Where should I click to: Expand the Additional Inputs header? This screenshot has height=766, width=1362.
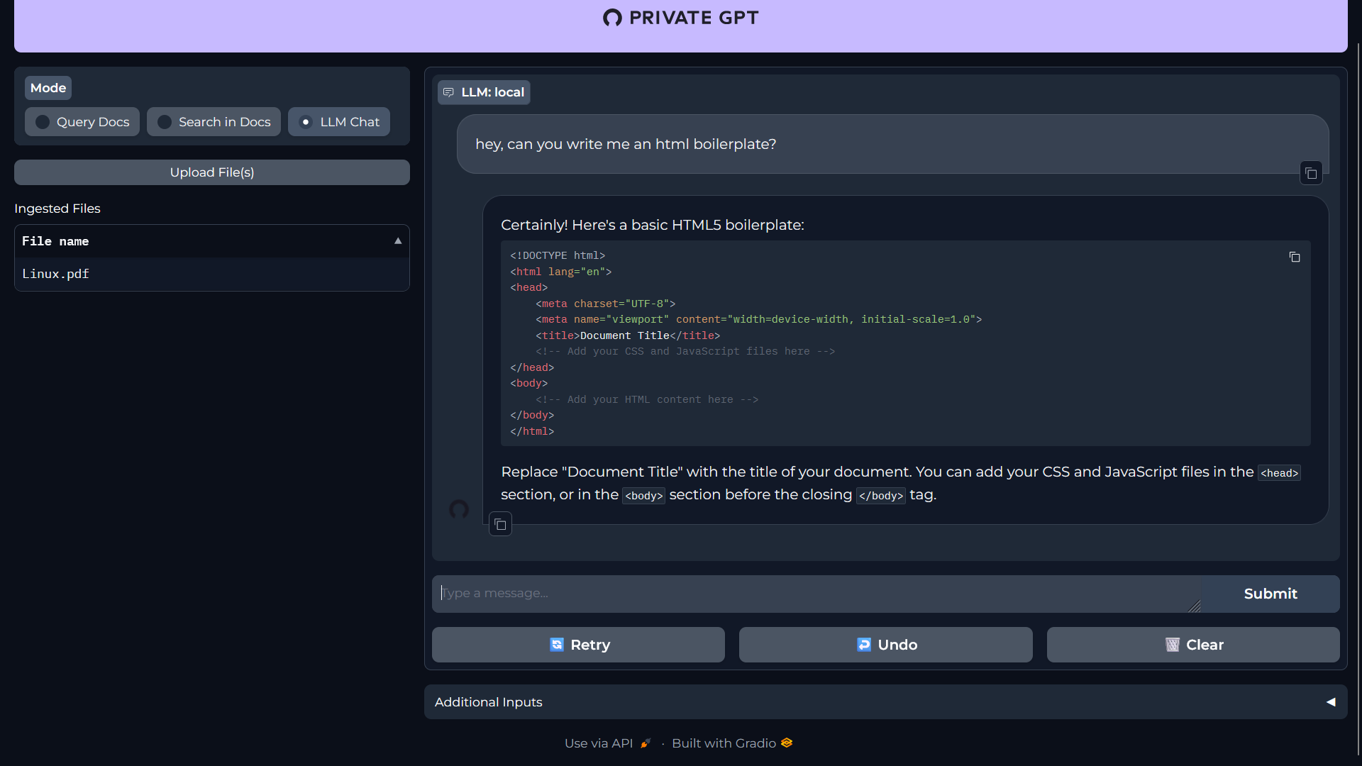(x=488, y=701)
